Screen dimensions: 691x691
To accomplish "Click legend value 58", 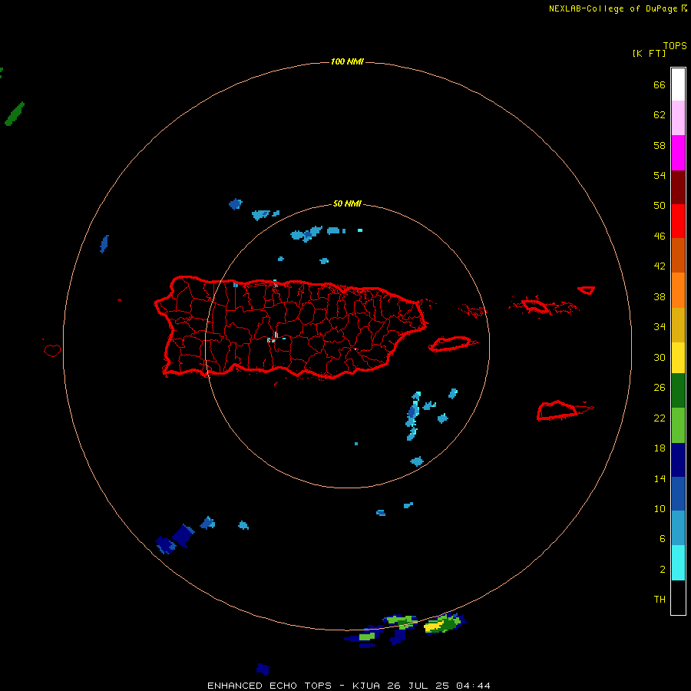I will tap(660, 145).
